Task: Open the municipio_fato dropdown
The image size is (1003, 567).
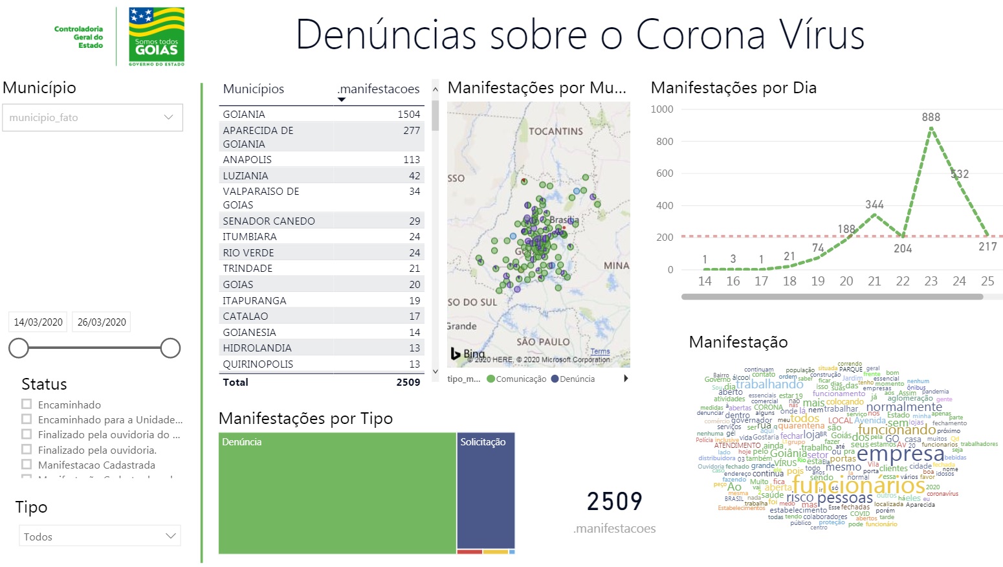Action: [93, 118]
